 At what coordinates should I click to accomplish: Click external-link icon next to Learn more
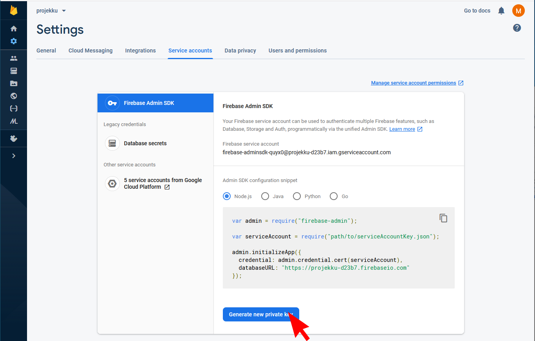point(420,129)
